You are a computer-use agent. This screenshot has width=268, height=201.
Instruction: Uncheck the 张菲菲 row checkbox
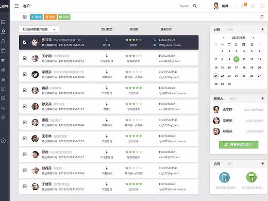pos(25,42)
